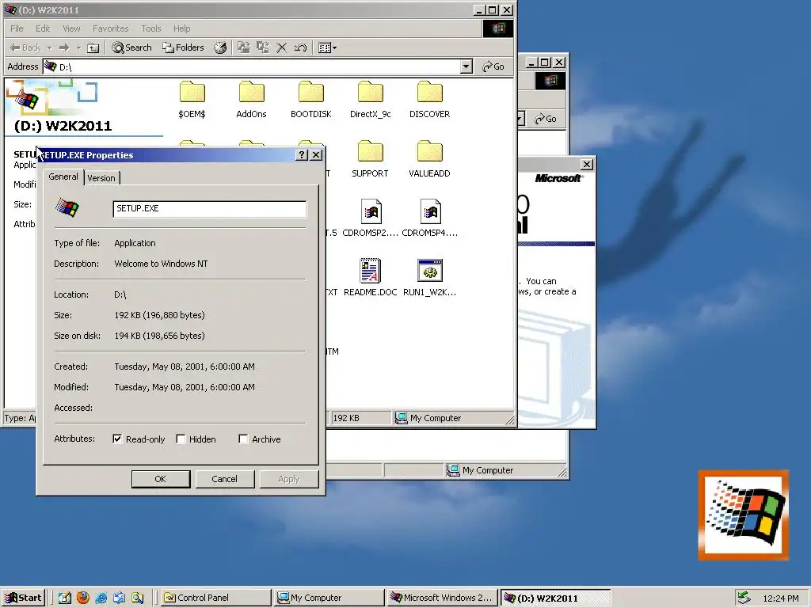Click the Outlook Express quick launch icon
The width and height of the screenshot is (811, 608).
[119, 598]
